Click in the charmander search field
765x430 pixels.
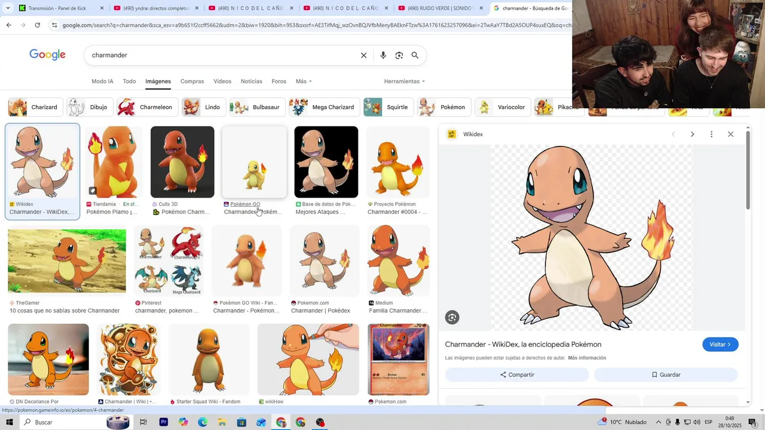click(221, 55)
